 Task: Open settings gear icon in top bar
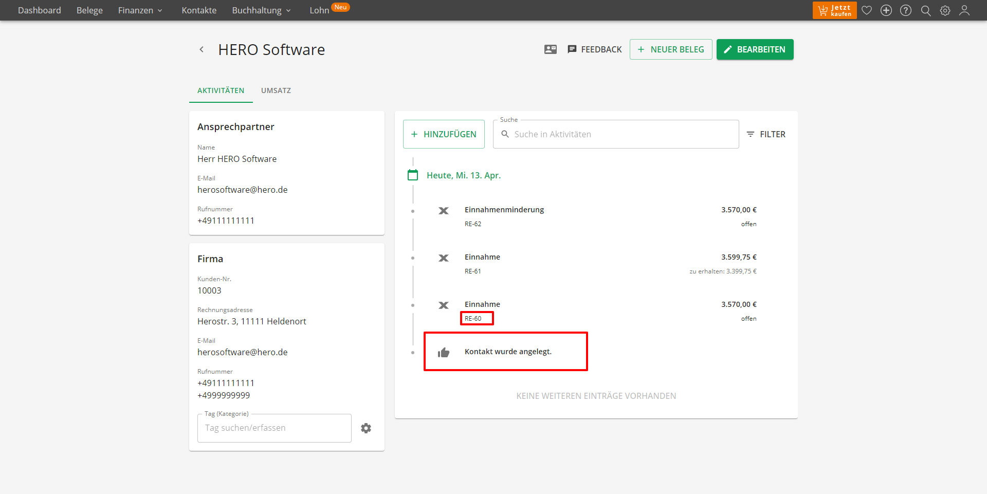(x=945, y=10)
